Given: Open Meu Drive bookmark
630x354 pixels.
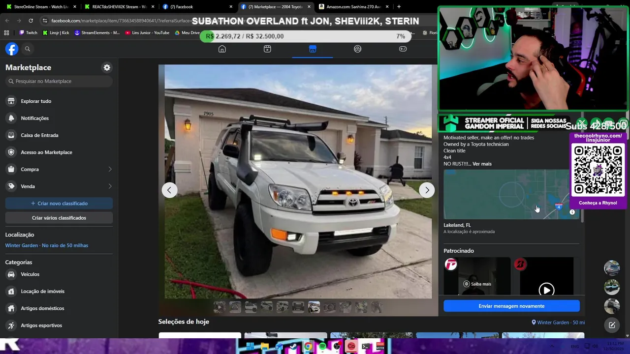Looking at the screenshot, I should tap(187, 32).
